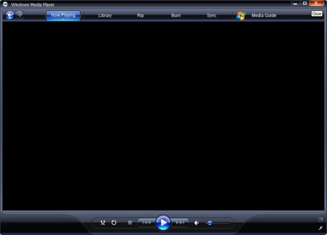Close the Windows Media Player window
The width and height of the screenshot is (327, 235).
316,3
